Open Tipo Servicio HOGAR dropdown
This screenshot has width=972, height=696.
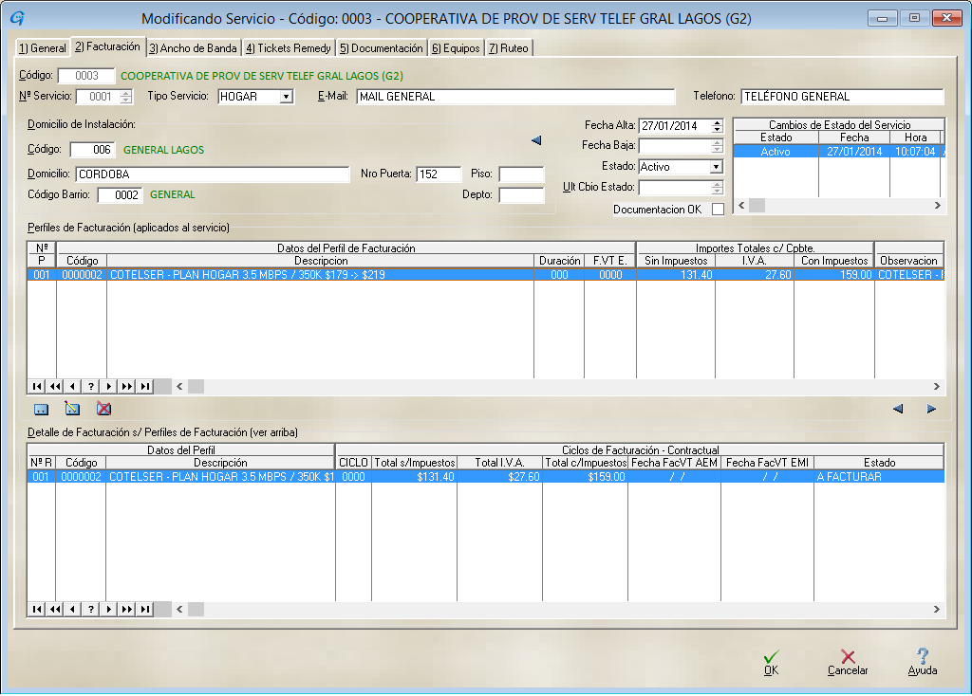(286, 98)
